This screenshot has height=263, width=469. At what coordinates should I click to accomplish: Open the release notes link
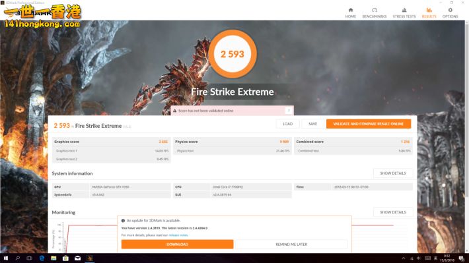(x=178, y=235)
